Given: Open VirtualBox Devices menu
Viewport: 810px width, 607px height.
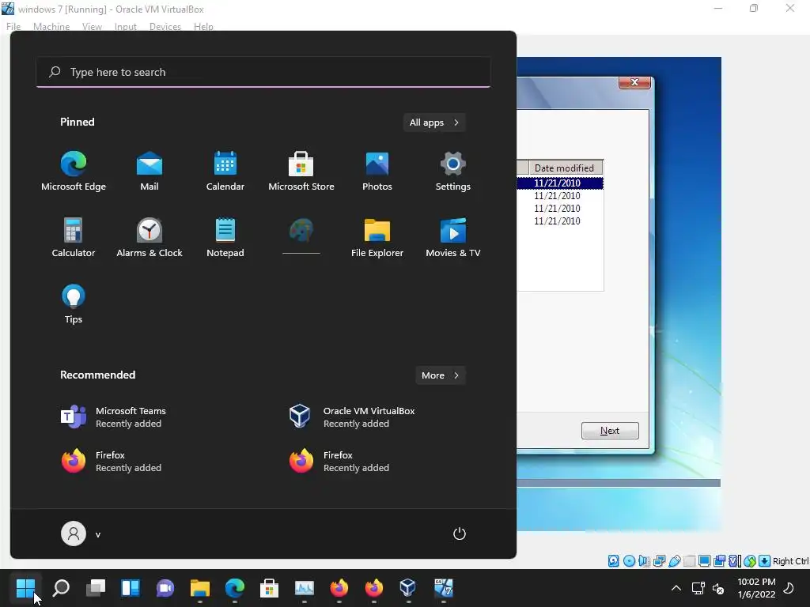Looking at the screenshot, I should pyautogui.click(x=165, y=26).
